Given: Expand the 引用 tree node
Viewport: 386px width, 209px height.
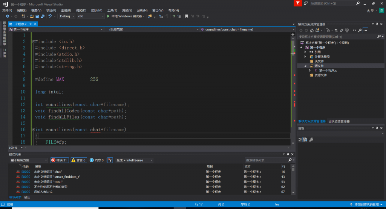Looking at the screenshot, I should pos(305,52).
